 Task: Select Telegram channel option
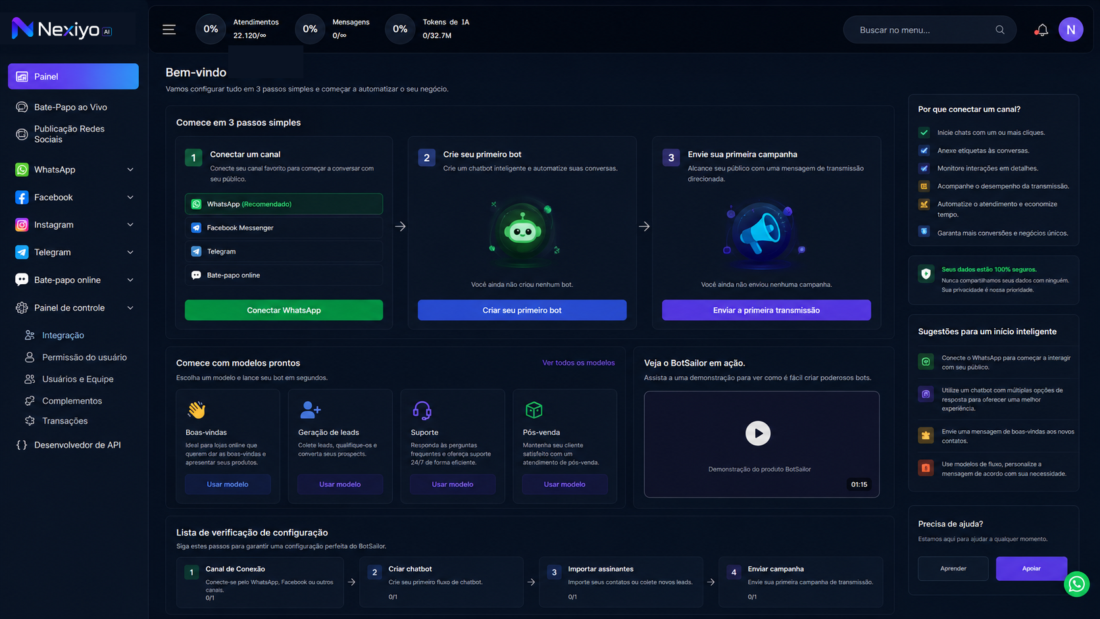284,251
